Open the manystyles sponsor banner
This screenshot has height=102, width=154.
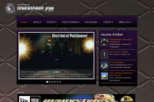tap(76, 98)
